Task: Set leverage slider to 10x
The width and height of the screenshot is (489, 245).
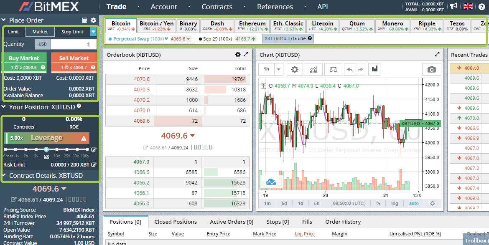Action: (x=56, y=149)
